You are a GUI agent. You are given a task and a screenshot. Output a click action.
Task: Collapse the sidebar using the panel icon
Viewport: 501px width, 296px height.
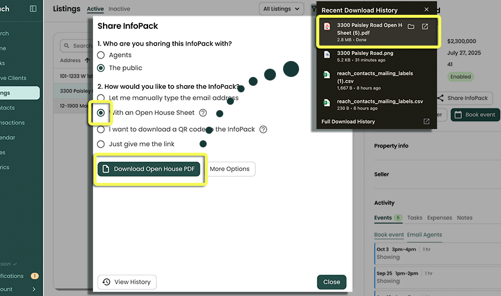(33, 9)
